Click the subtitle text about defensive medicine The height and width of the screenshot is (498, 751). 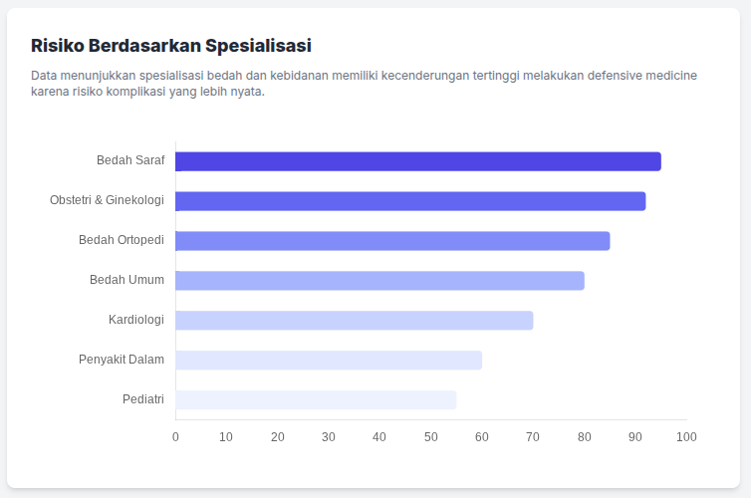tap(364, 84)
